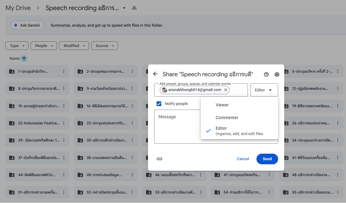
Task: Open more options for 5-ประชุมบริหาร ครั้งที่ 2 folder
Action: [x=338, y=71]
